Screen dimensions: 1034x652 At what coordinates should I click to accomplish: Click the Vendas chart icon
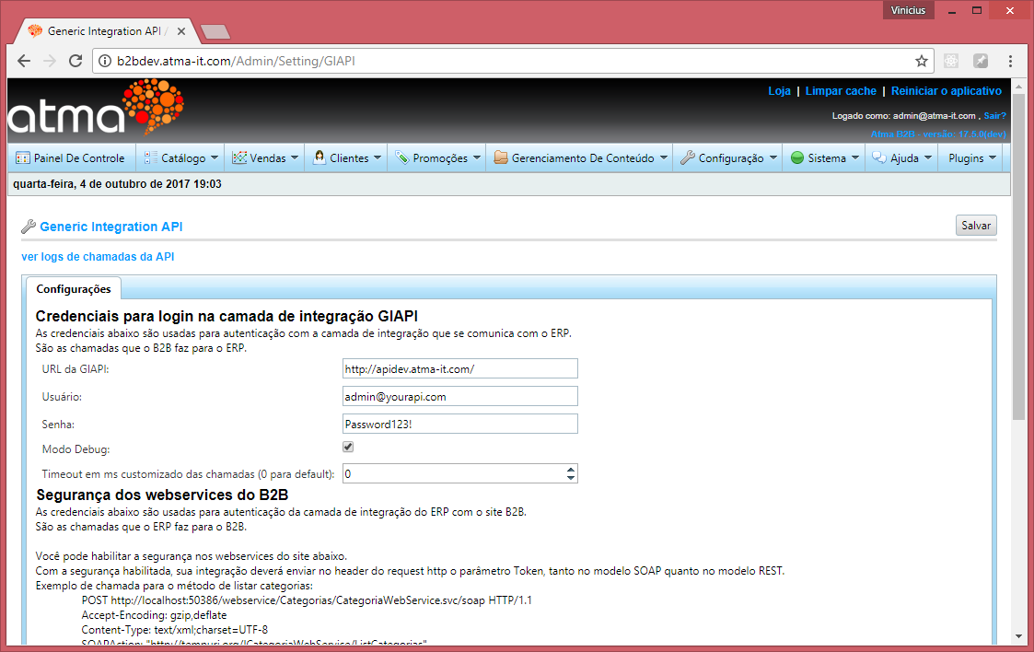click(x=239, y=158)
